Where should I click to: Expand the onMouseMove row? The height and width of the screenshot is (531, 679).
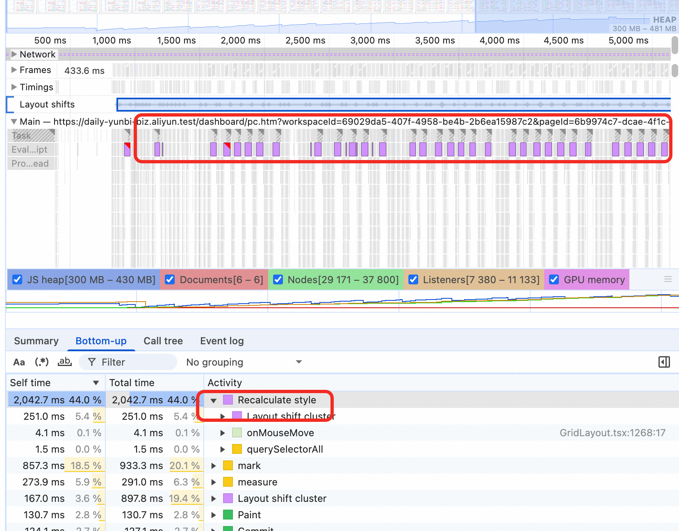tap(222, 433)
